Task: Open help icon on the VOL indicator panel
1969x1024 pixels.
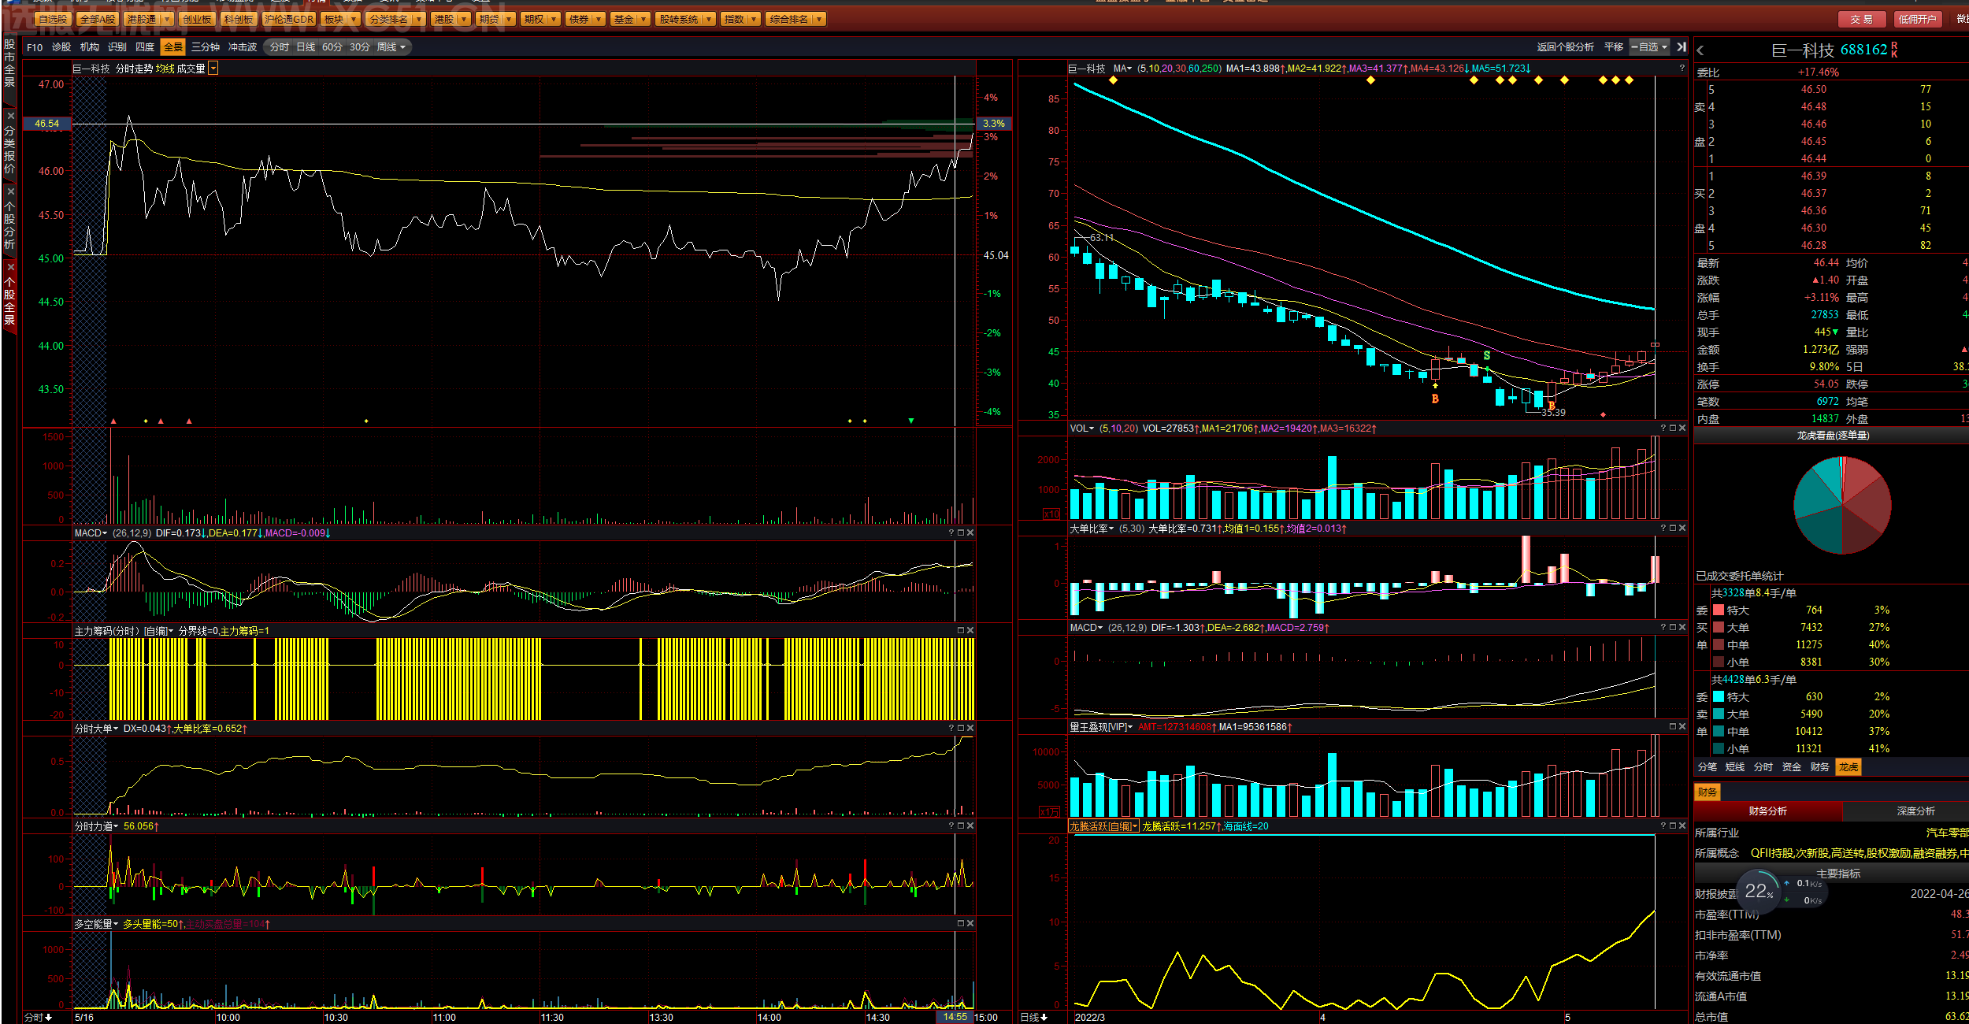Action: click(x=1663, y=429)
